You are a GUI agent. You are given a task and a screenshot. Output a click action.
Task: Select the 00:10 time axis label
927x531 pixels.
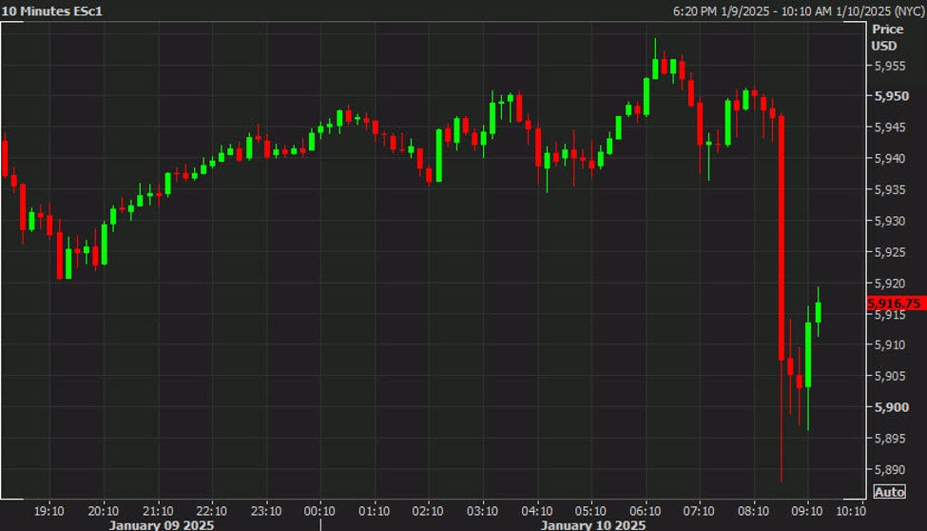319,509
